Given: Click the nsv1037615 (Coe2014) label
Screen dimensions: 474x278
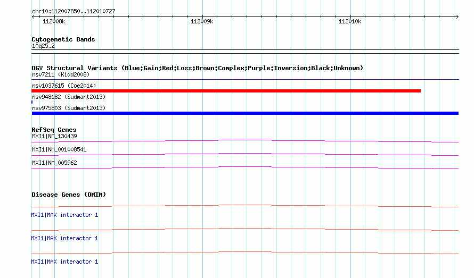Looking at the screenshot, I should coord(64,86).
